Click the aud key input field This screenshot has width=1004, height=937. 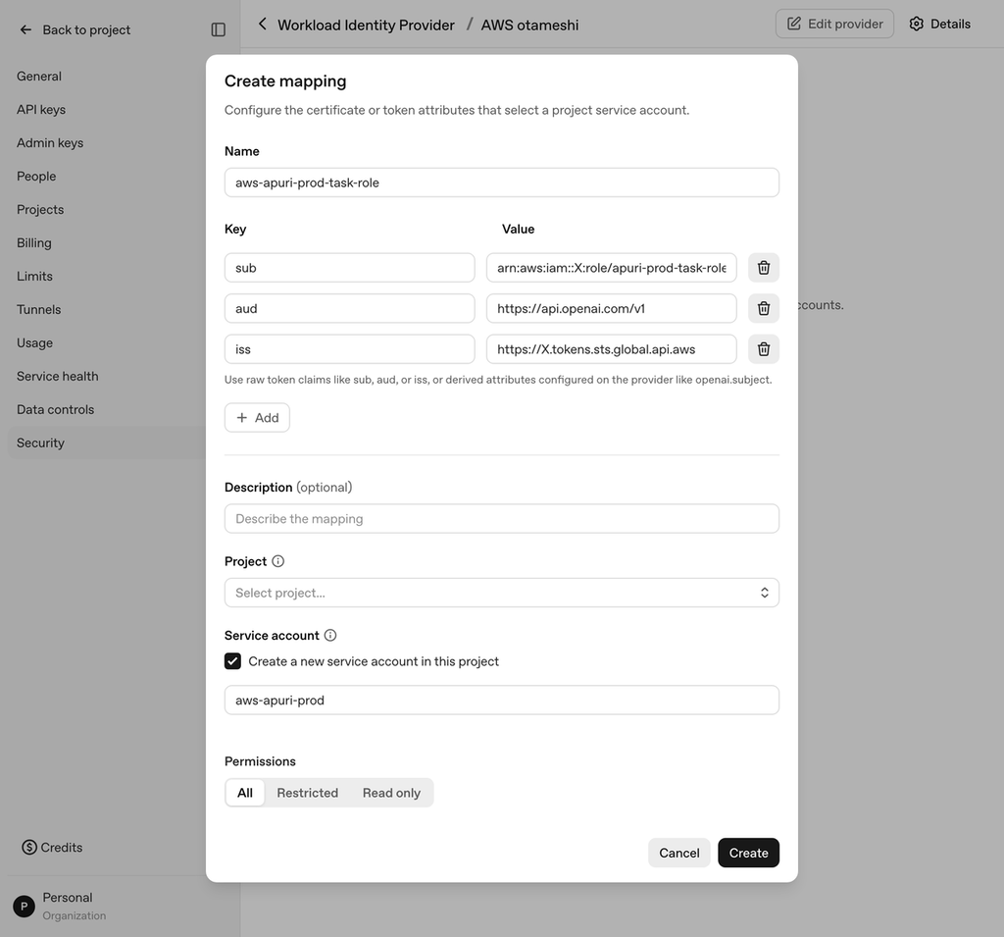pos(350,309)
